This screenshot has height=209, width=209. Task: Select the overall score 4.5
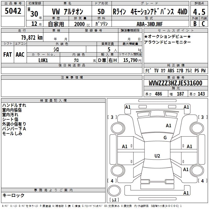tap(199, 12)
